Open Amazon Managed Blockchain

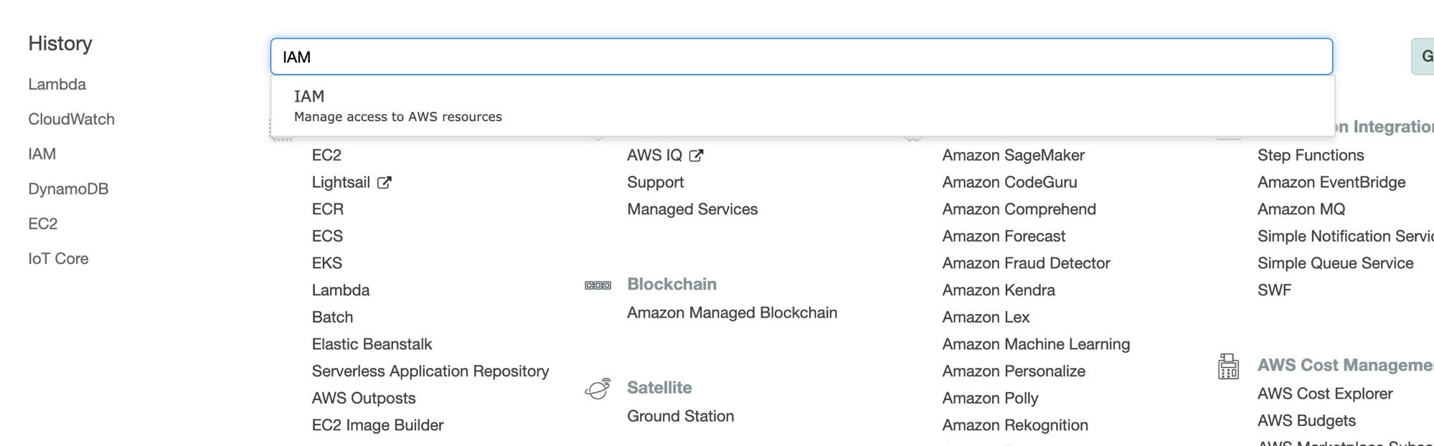(732, 313)
